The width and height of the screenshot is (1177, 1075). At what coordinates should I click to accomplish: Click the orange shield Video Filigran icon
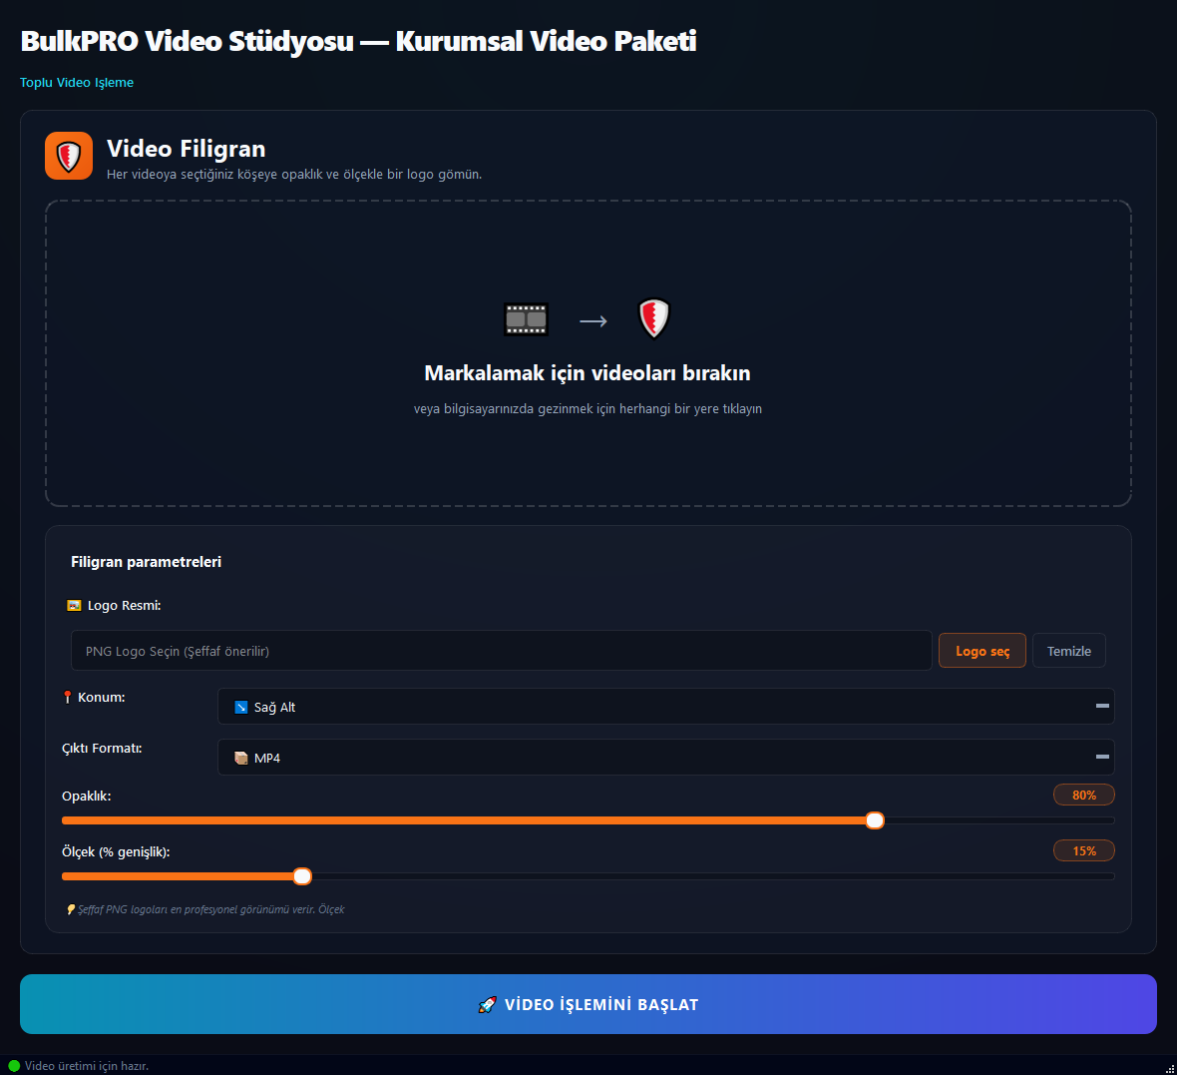(x=68, y=156)
